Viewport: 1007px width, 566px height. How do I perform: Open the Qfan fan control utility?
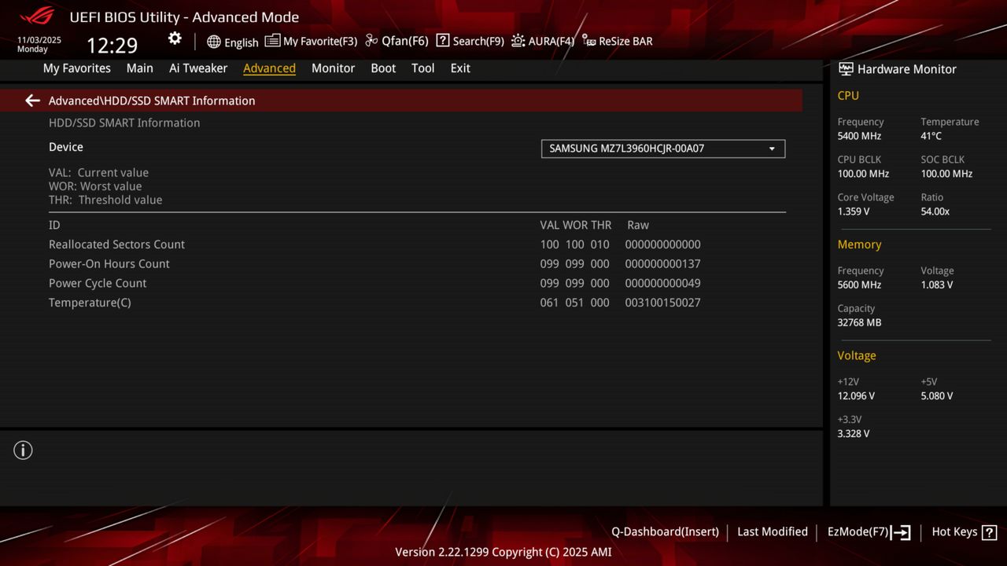[x=397, y=41]
